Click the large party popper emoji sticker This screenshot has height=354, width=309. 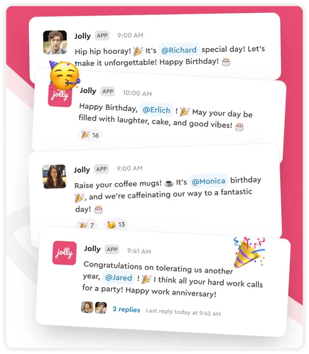249,252
